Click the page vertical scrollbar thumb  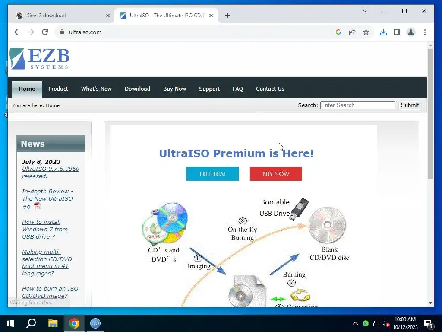point(430,114)
